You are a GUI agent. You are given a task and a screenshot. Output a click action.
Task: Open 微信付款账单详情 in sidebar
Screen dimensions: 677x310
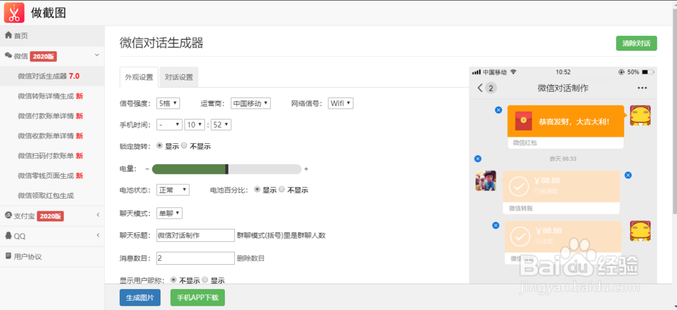[52, 115]
